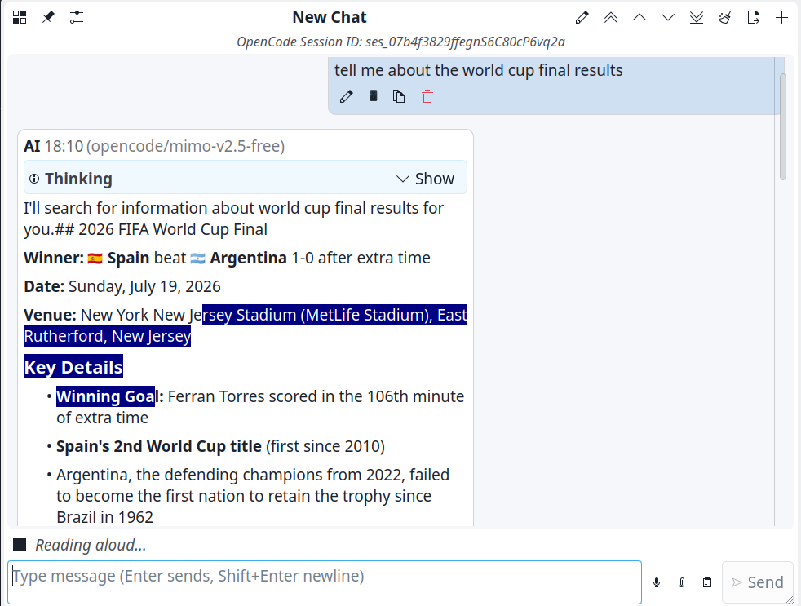Clear chat with broom icon
The width and height of the screenshot is (801, 606).
click(724, 17)
